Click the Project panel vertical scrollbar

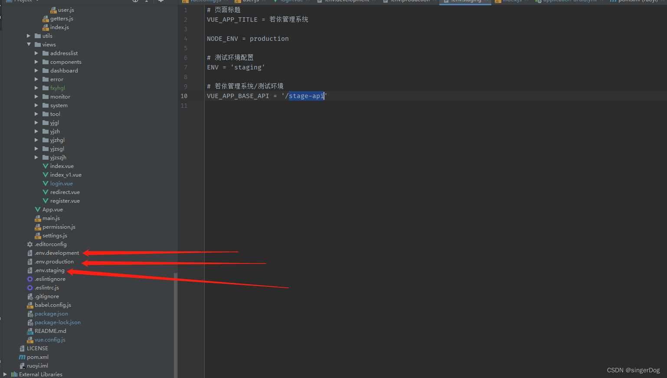click(x=176, y=325)
